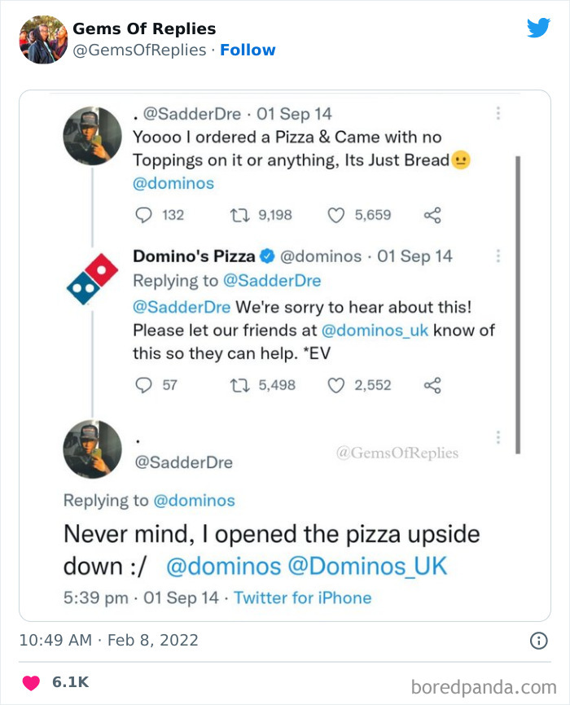
Task: Follow the Gems Of Replies account
Action: click(x=248, y=50)
